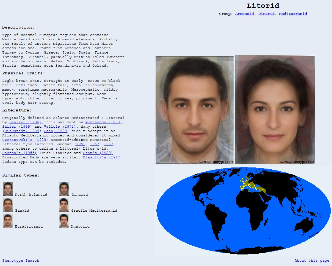Go to Phenotype Search
The width and height of the screenshot is (332, 266).
21,261
